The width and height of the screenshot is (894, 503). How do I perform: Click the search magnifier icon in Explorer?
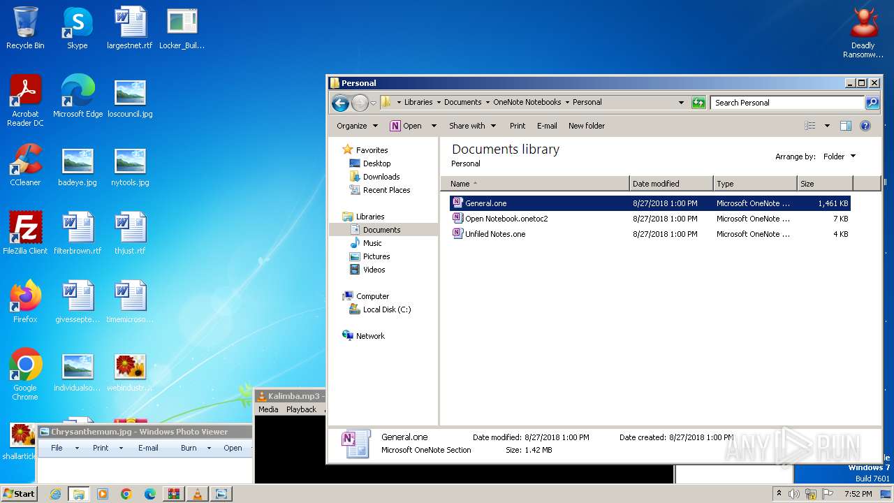tap(872, 103)
